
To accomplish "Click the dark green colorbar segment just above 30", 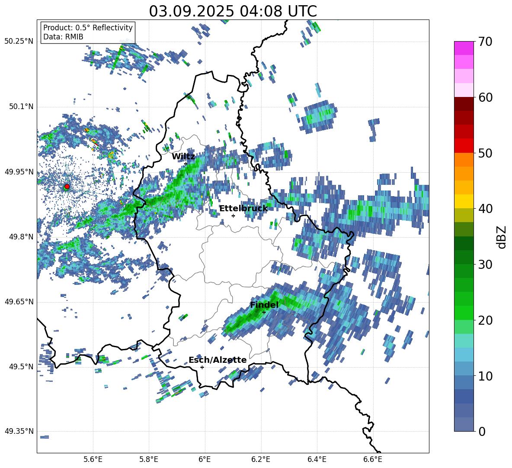I will pos(464,257).
